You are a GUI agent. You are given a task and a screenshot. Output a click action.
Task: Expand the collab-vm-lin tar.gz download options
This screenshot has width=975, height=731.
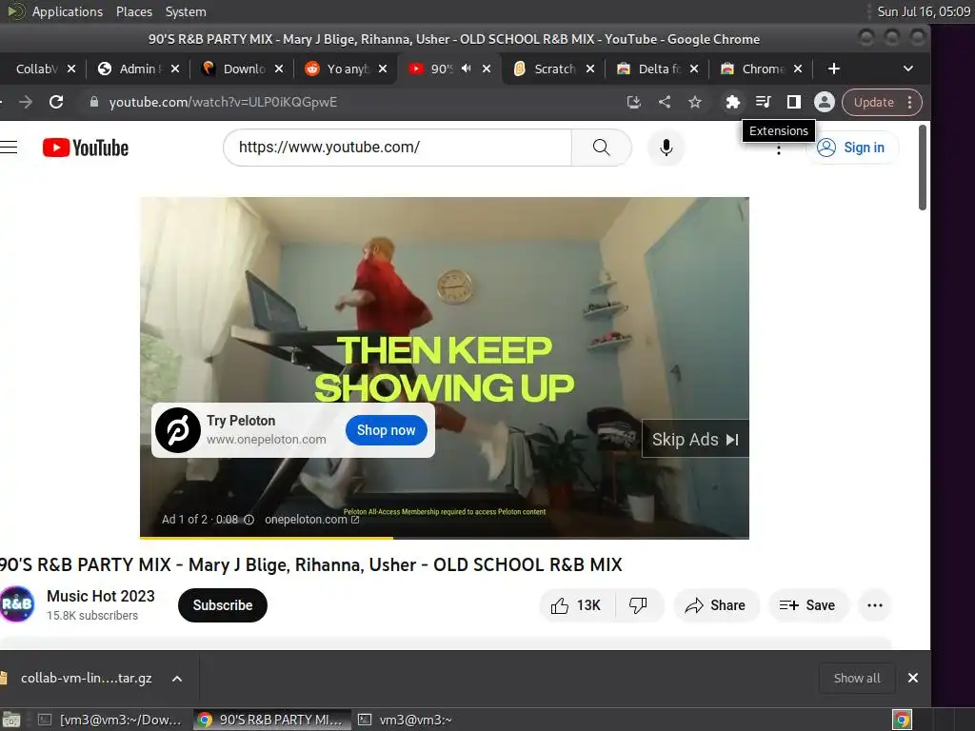pos(177,678)
